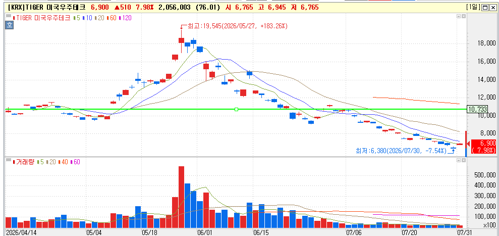Select volume 20-period average legend
The width and height of the screenshot is (499, 236).
tap(51, 162)
